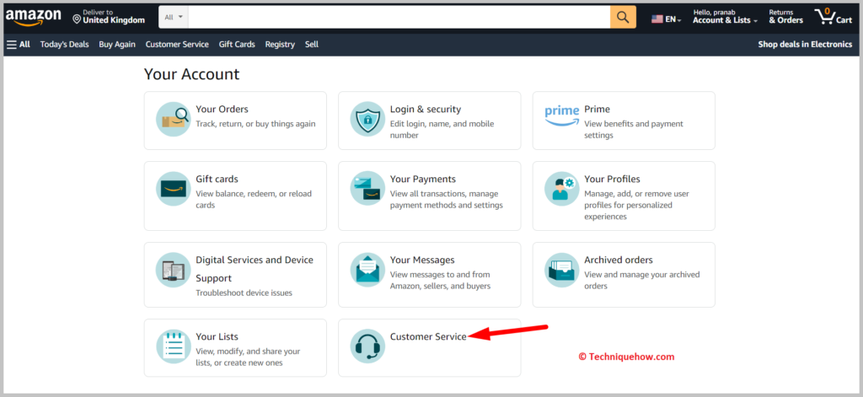Open the Login & security card title
This screenshot has width=863, height=397.
(426, 109)
